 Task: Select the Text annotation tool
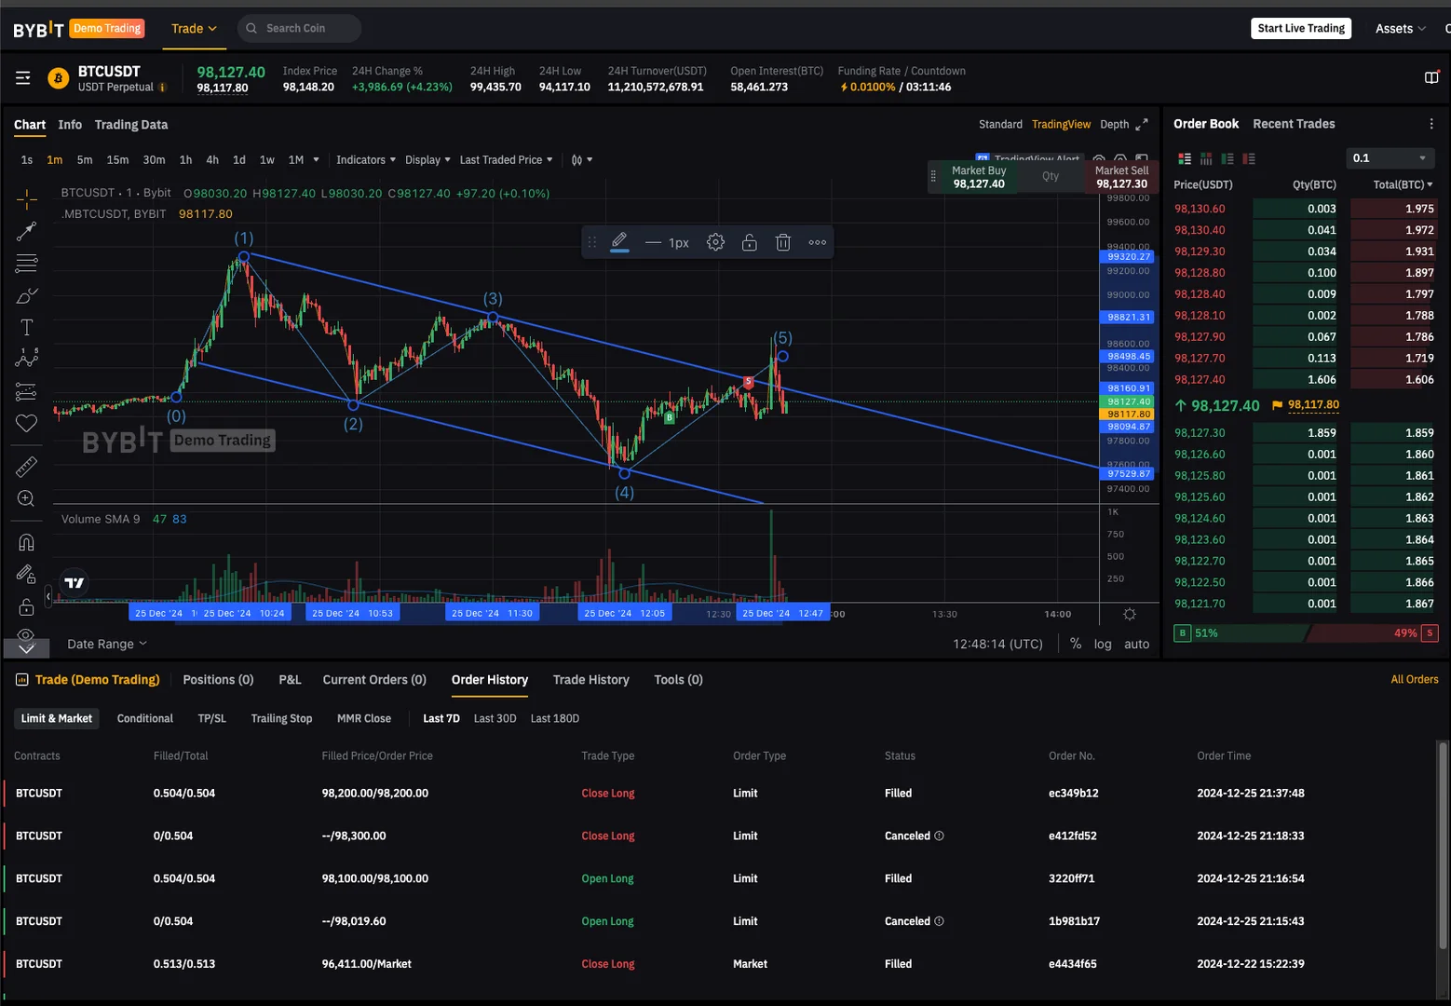26,328
